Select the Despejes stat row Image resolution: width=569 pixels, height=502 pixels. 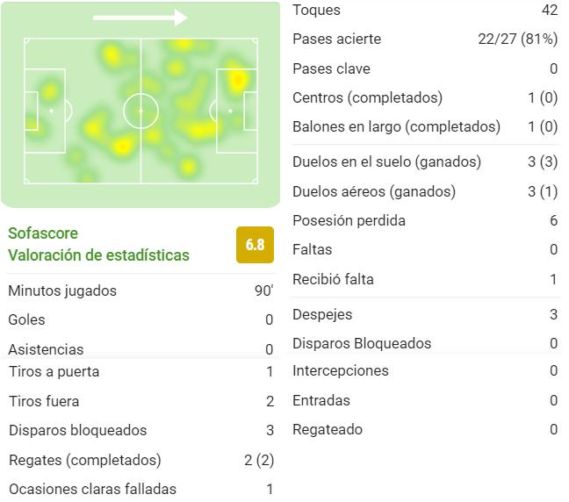[425, 314]
